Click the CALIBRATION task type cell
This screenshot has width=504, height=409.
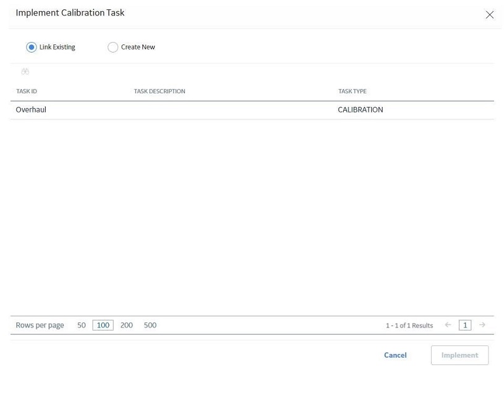pyautogui.click(x=361, y=110)
